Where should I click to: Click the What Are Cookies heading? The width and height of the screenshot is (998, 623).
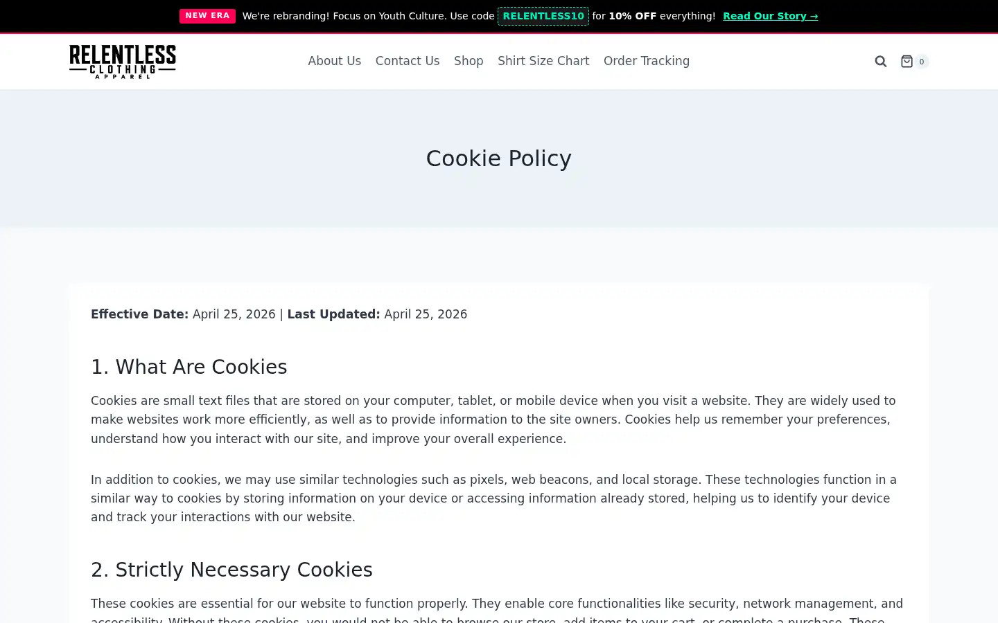pyautogui.click(x=189, y=367)
